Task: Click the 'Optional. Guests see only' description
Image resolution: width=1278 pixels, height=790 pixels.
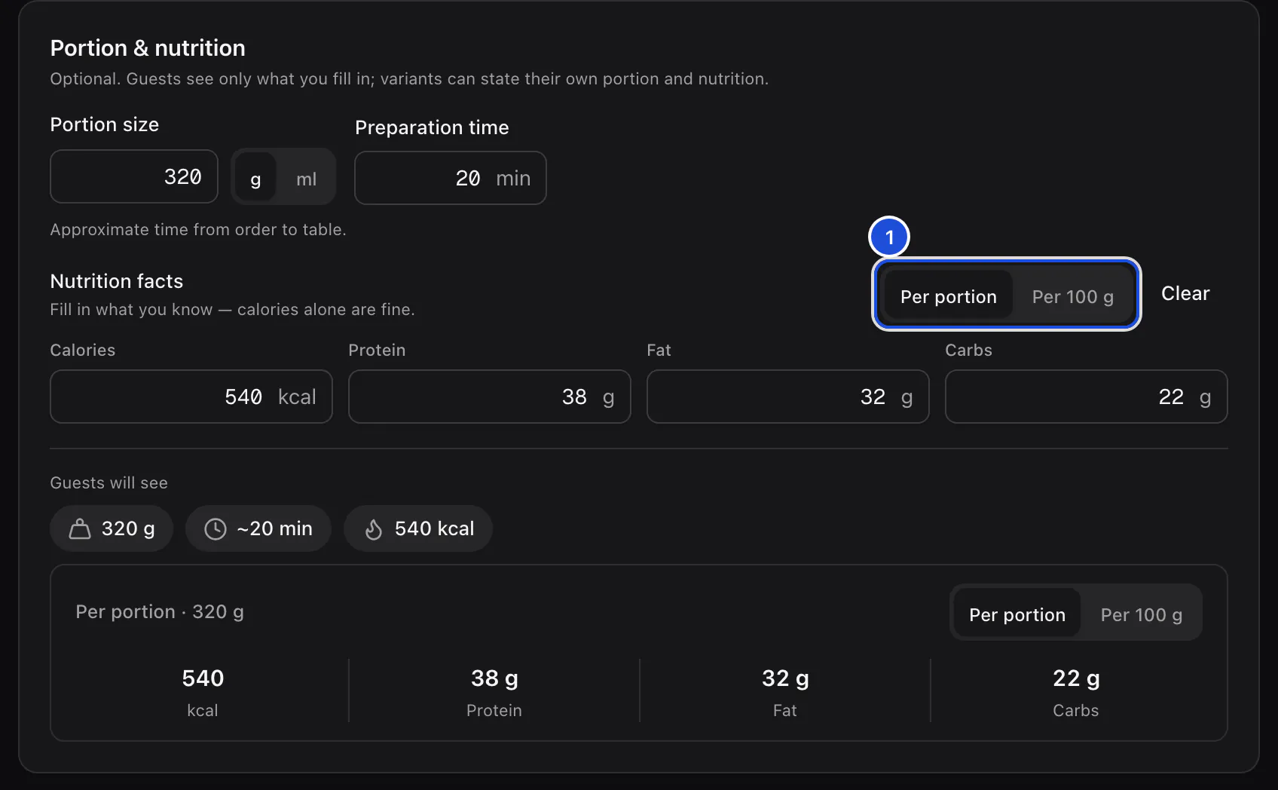Action: (x=409, y=78)
